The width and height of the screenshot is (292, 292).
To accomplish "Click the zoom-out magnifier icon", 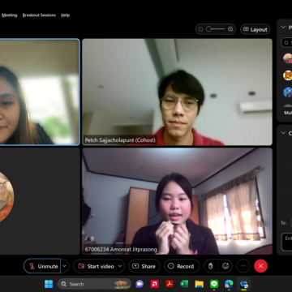I will coord(200,29).
